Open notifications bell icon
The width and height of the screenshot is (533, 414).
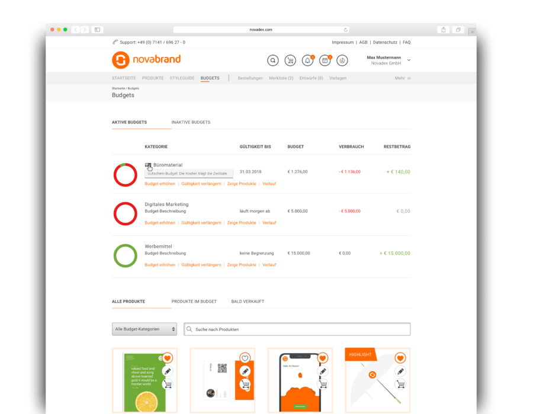[x=307, y=60]
